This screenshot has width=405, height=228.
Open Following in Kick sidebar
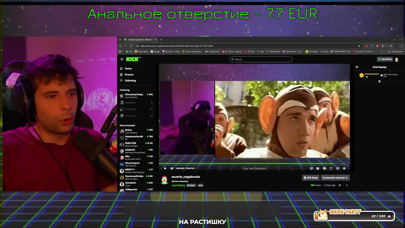pyautogui.click(x=128, y=80)
